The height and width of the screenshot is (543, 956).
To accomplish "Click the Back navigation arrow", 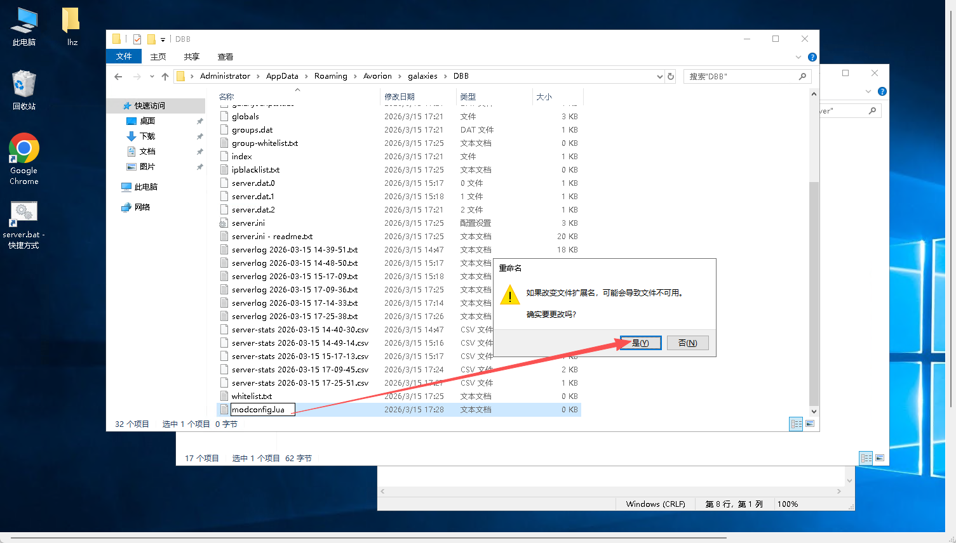I will (x=118, y=77).
